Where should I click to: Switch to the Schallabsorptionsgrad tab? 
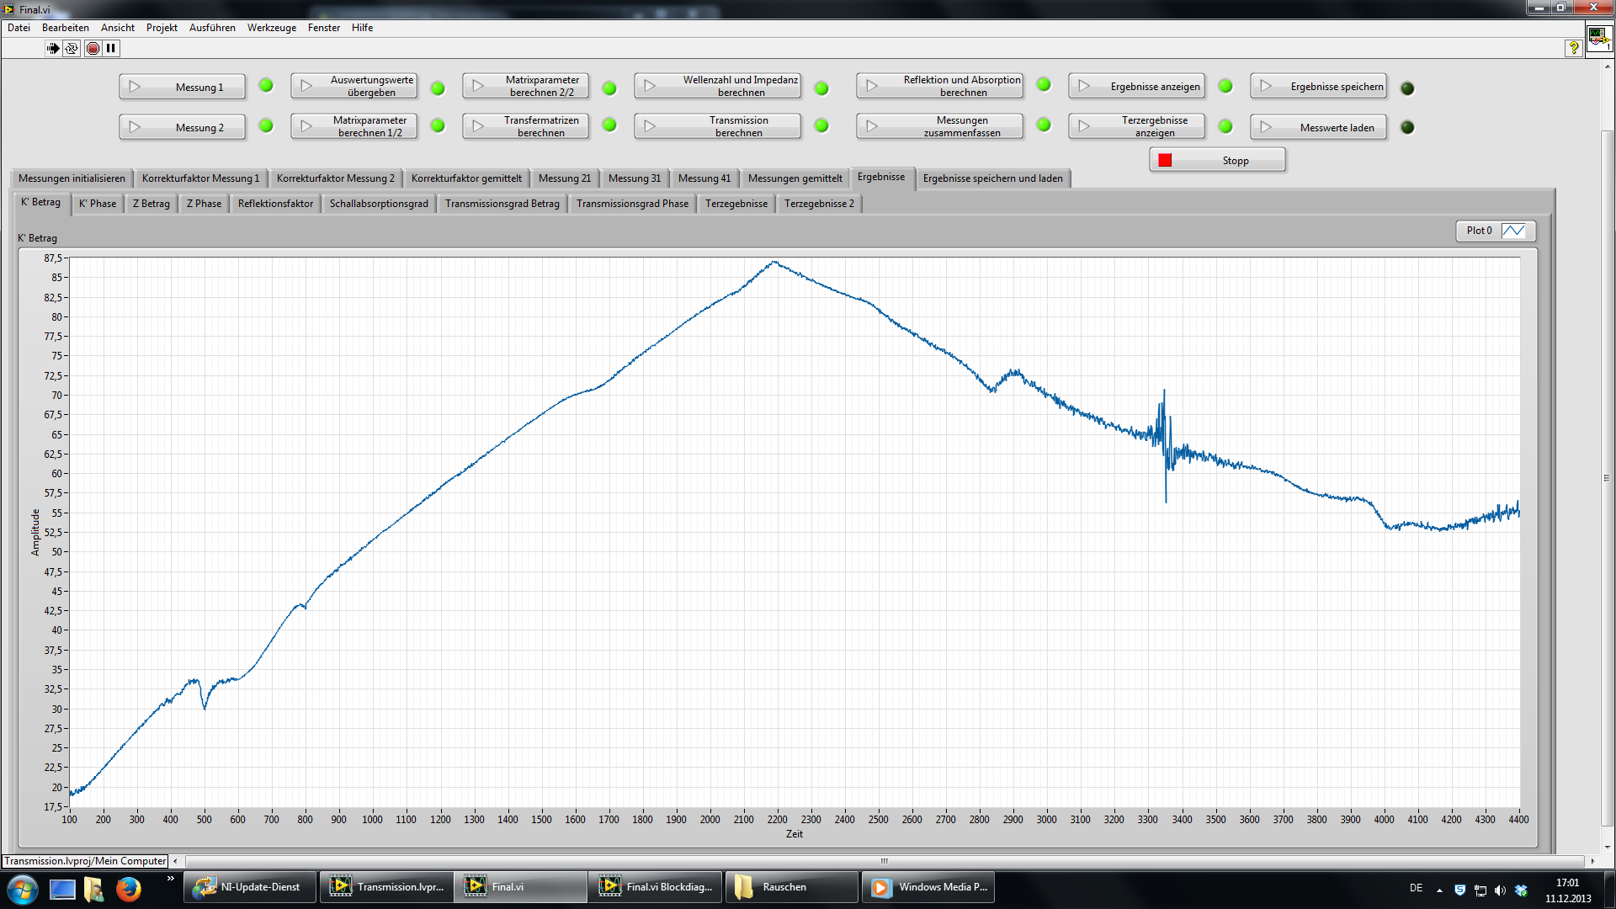coord(379,204)
